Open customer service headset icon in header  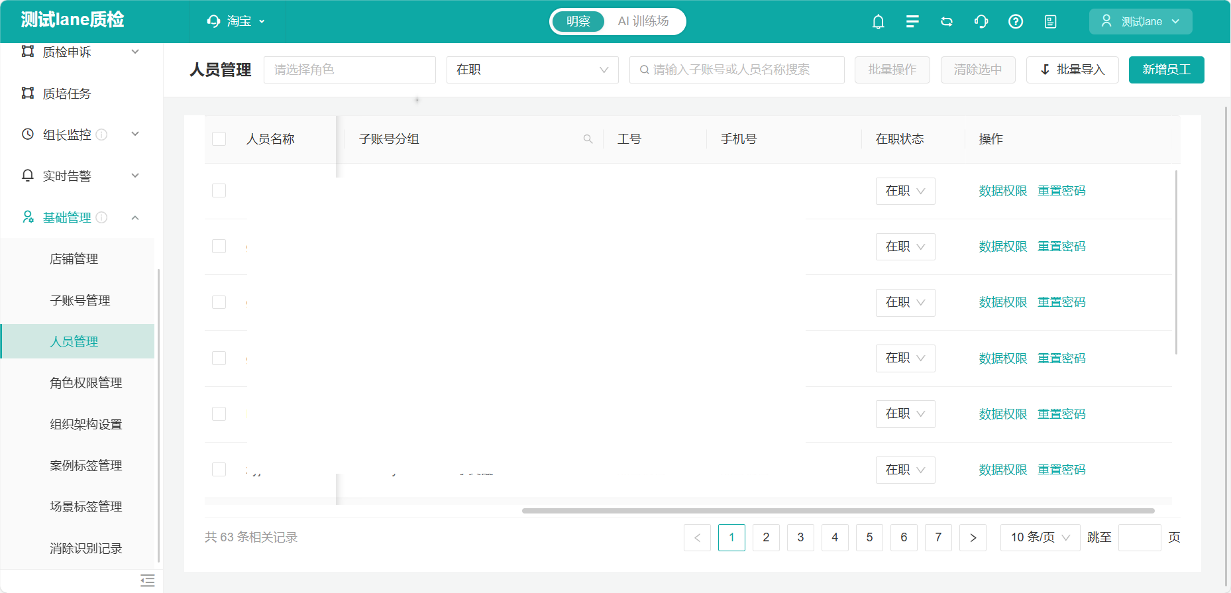tap(981, 22)
